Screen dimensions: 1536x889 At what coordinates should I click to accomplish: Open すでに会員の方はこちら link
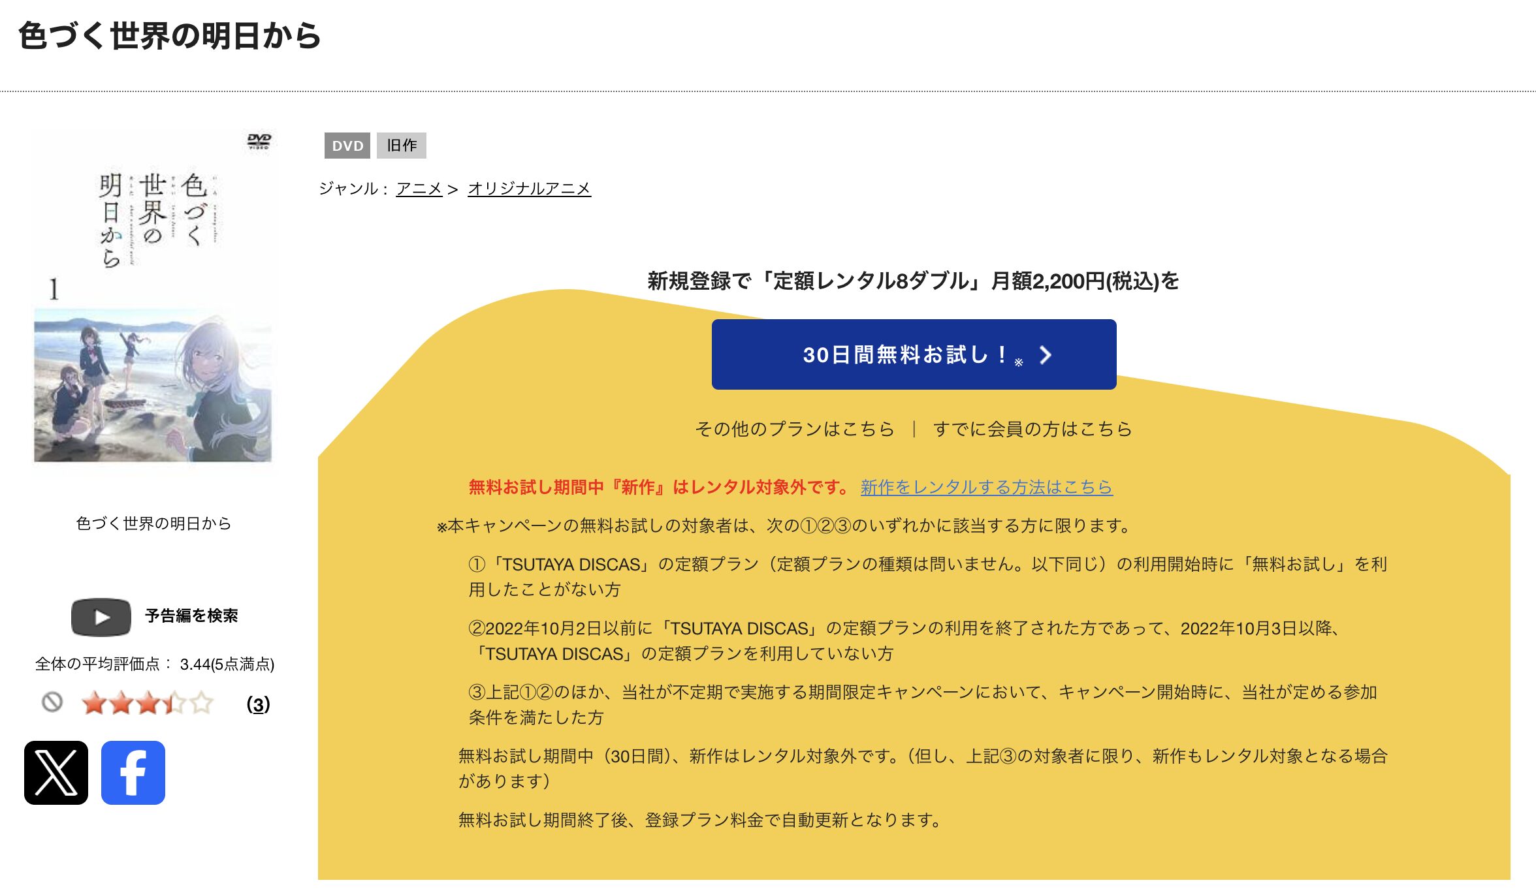[x=1032, y=429]
